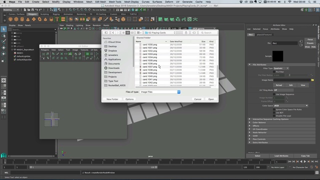Switch to the Sculpting shelf tab
Image resolution: width=320 pixels, height=180 pixels.
coord(44,14)
